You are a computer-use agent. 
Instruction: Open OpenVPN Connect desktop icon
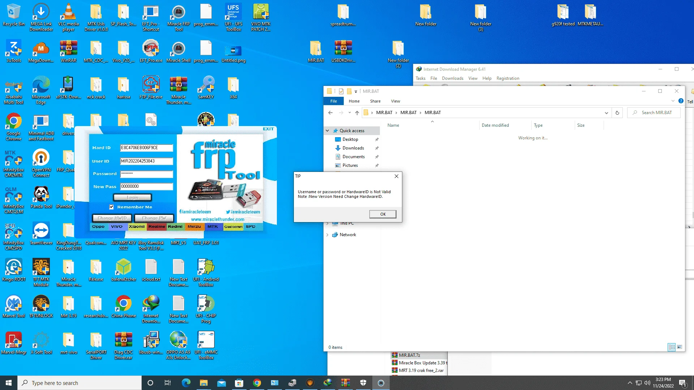[x=41, y=163]
